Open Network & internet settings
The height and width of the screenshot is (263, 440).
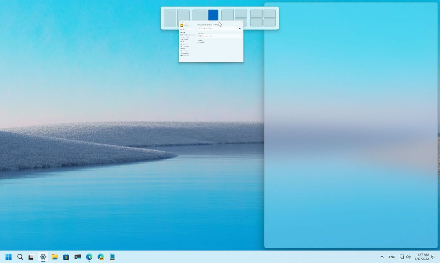click(185, 36)
